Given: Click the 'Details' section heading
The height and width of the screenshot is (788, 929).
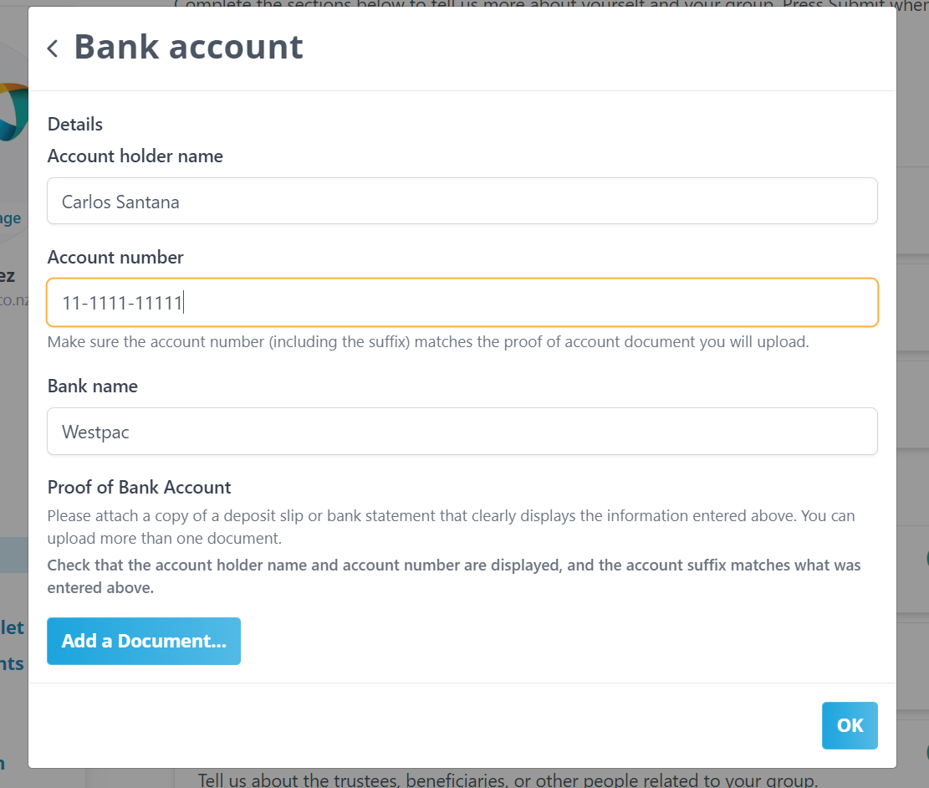Looking at the screenshot, I should click(75, 124).
